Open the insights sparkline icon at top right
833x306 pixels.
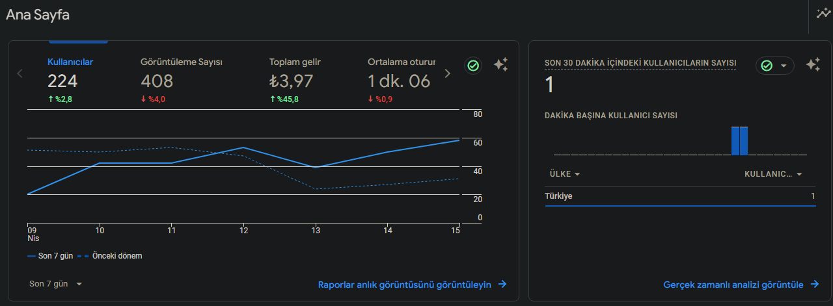click(823, 14)
